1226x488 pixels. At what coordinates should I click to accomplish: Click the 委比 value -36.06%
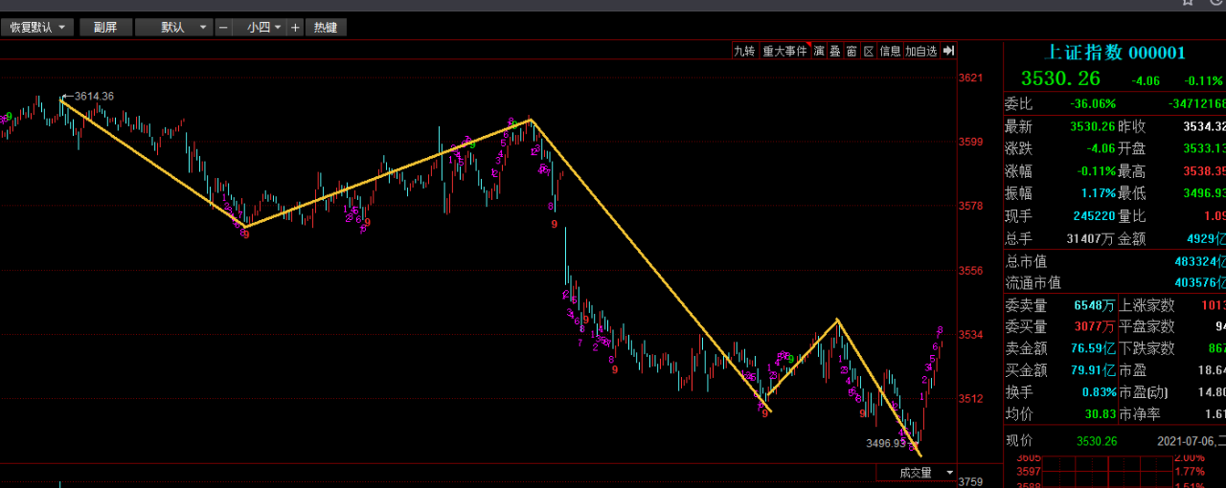coord(1093,103)
